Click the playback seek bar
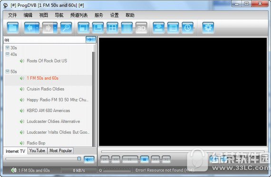The width and height of the screenshot is (271, 177). pyautogui.click(x=183, y=152)
